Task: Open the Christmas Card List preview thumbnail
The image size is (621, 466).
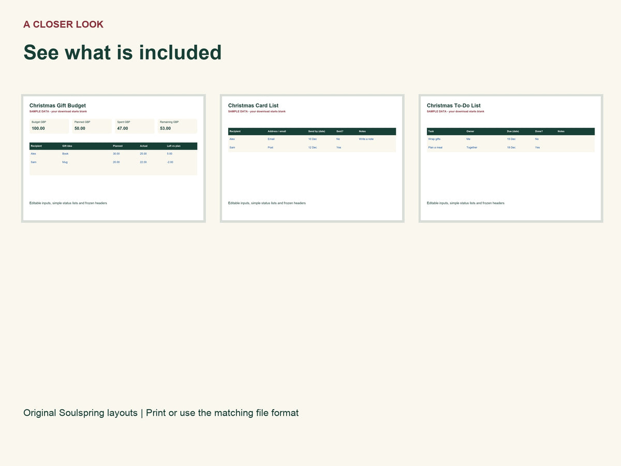Action: coord(312,158)
